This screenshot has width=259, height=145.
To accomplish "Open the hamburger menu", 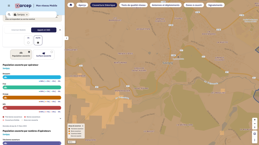I will tap(9, 6).
